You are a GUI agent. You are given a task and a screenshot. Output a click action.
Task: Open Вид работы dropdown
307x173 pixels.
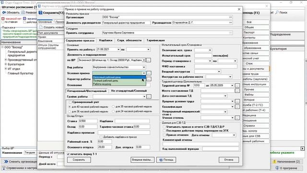pyautogui.click(x=144, y=67)
